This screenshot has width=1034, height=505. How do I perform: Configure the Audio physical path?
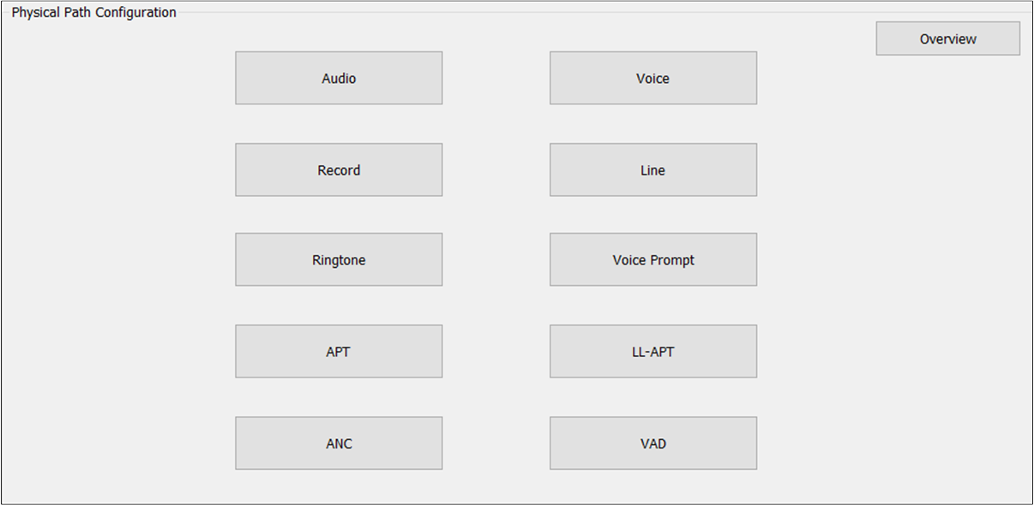point(339,78)
